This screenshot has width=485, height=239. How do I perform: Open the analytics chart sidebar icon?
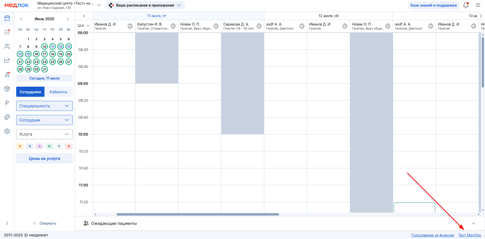(x=7, y=60)
